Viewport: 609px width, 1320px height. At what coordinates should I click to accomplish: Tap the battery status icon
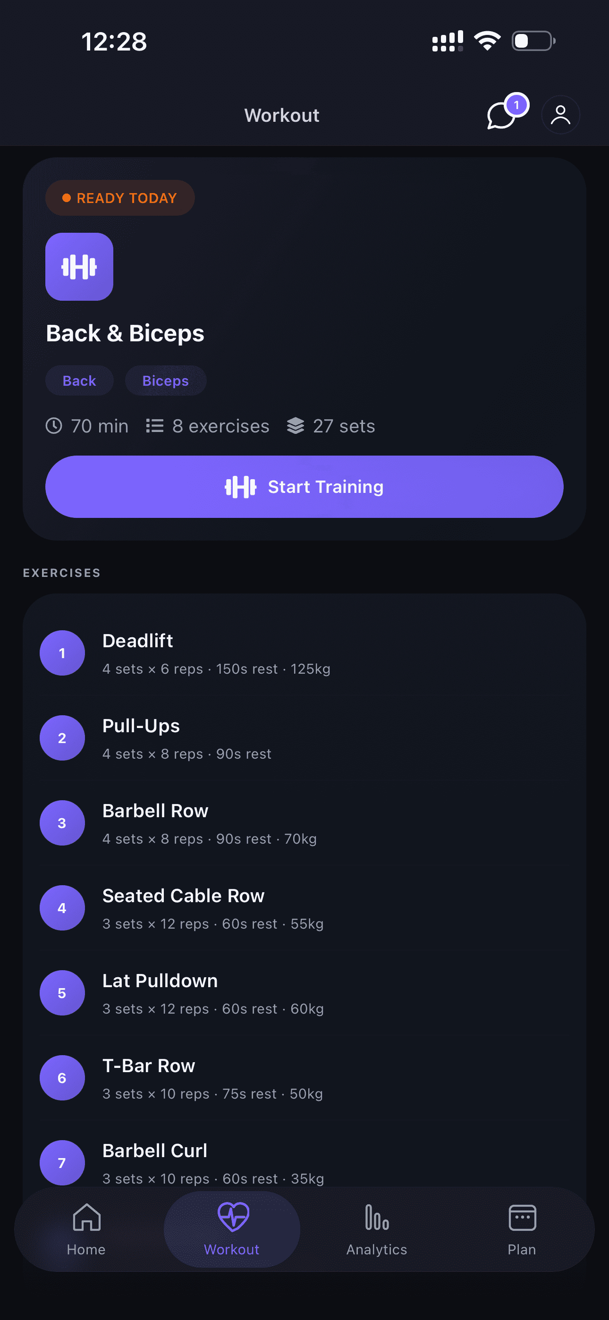[533, 41]
